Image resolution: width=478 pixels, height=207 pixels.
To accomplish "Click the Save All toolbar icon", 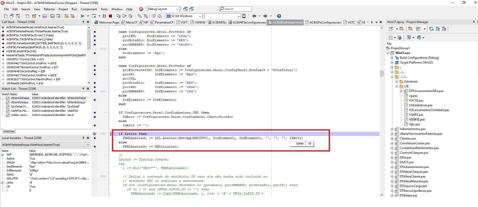I will [52, 16].
